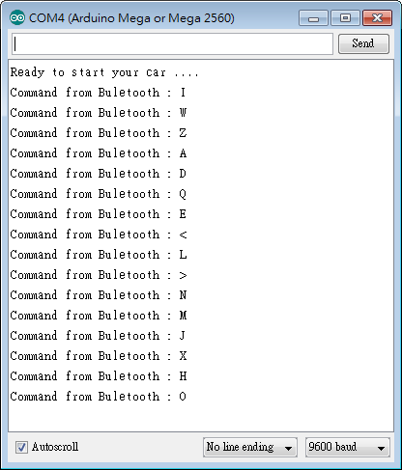The width and height of the screenshot is (402, 470).
Task: Click the 'Ready to start your car' line
Action: pyautogui.click(x=104, y=72)
